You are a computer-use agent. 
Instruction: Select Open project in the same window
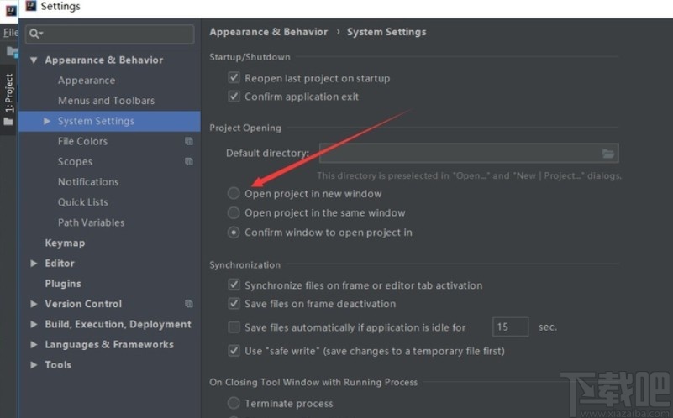(x=234, y=213)
